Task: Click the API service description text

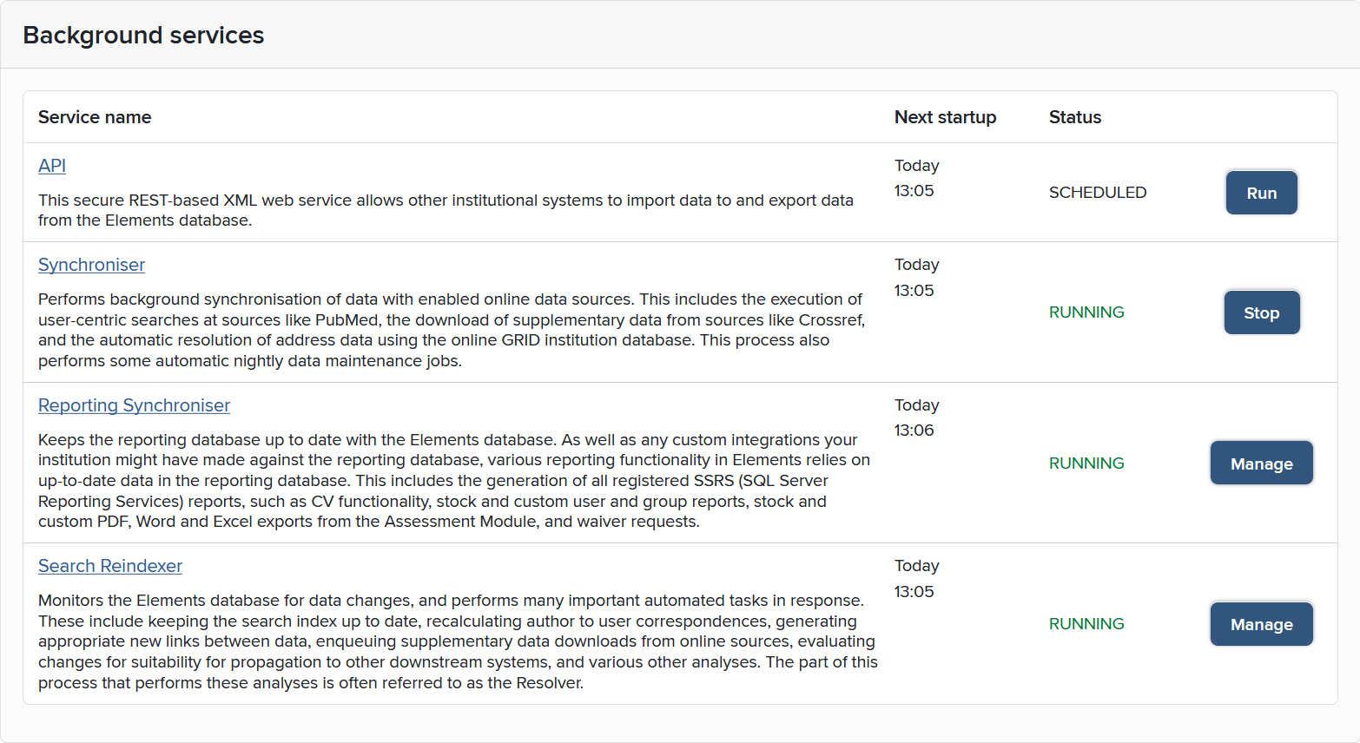Action: coord(446,210)
